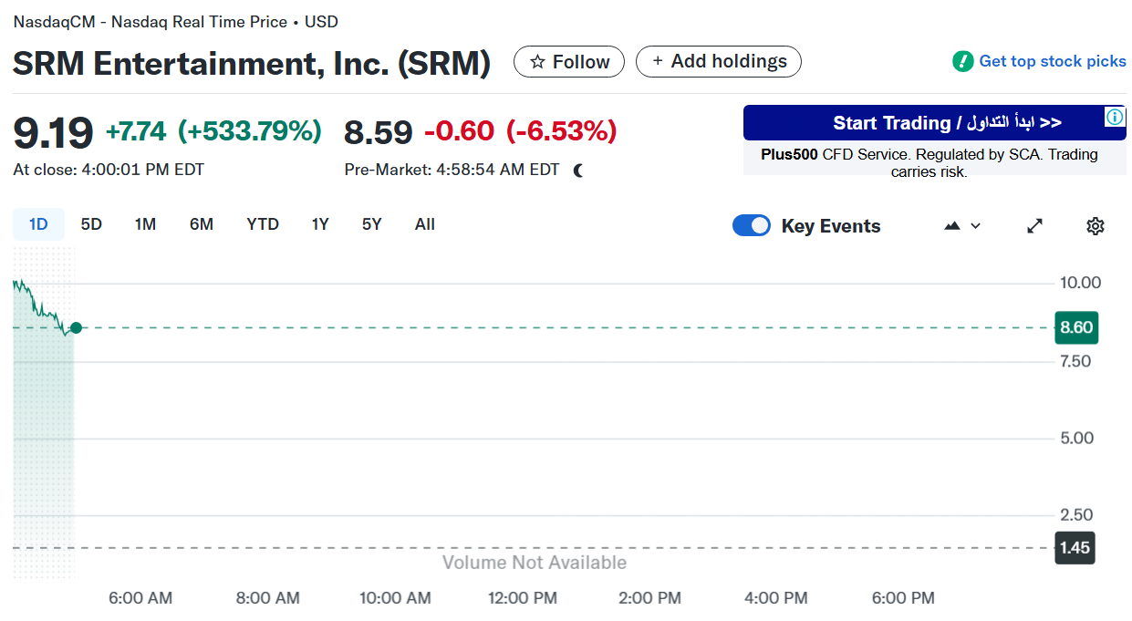Image resolution: width=1132 pixels, height=621 pixels.
Task: Click the (+533.79%) percent change
Action: [x=250, y=131]
